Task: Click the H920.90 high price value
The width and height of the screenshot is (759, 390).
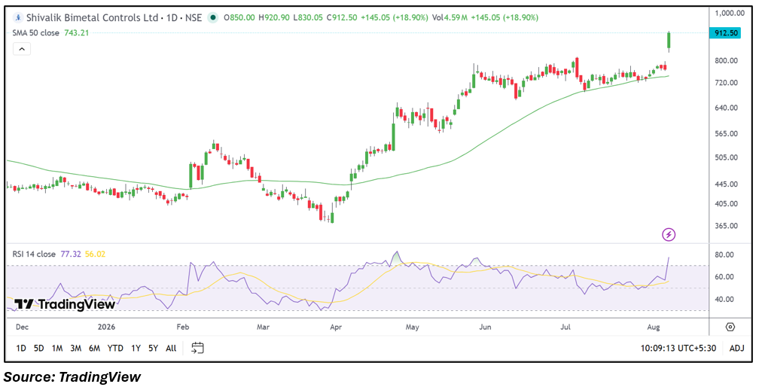Action: (x=274, y=18)
